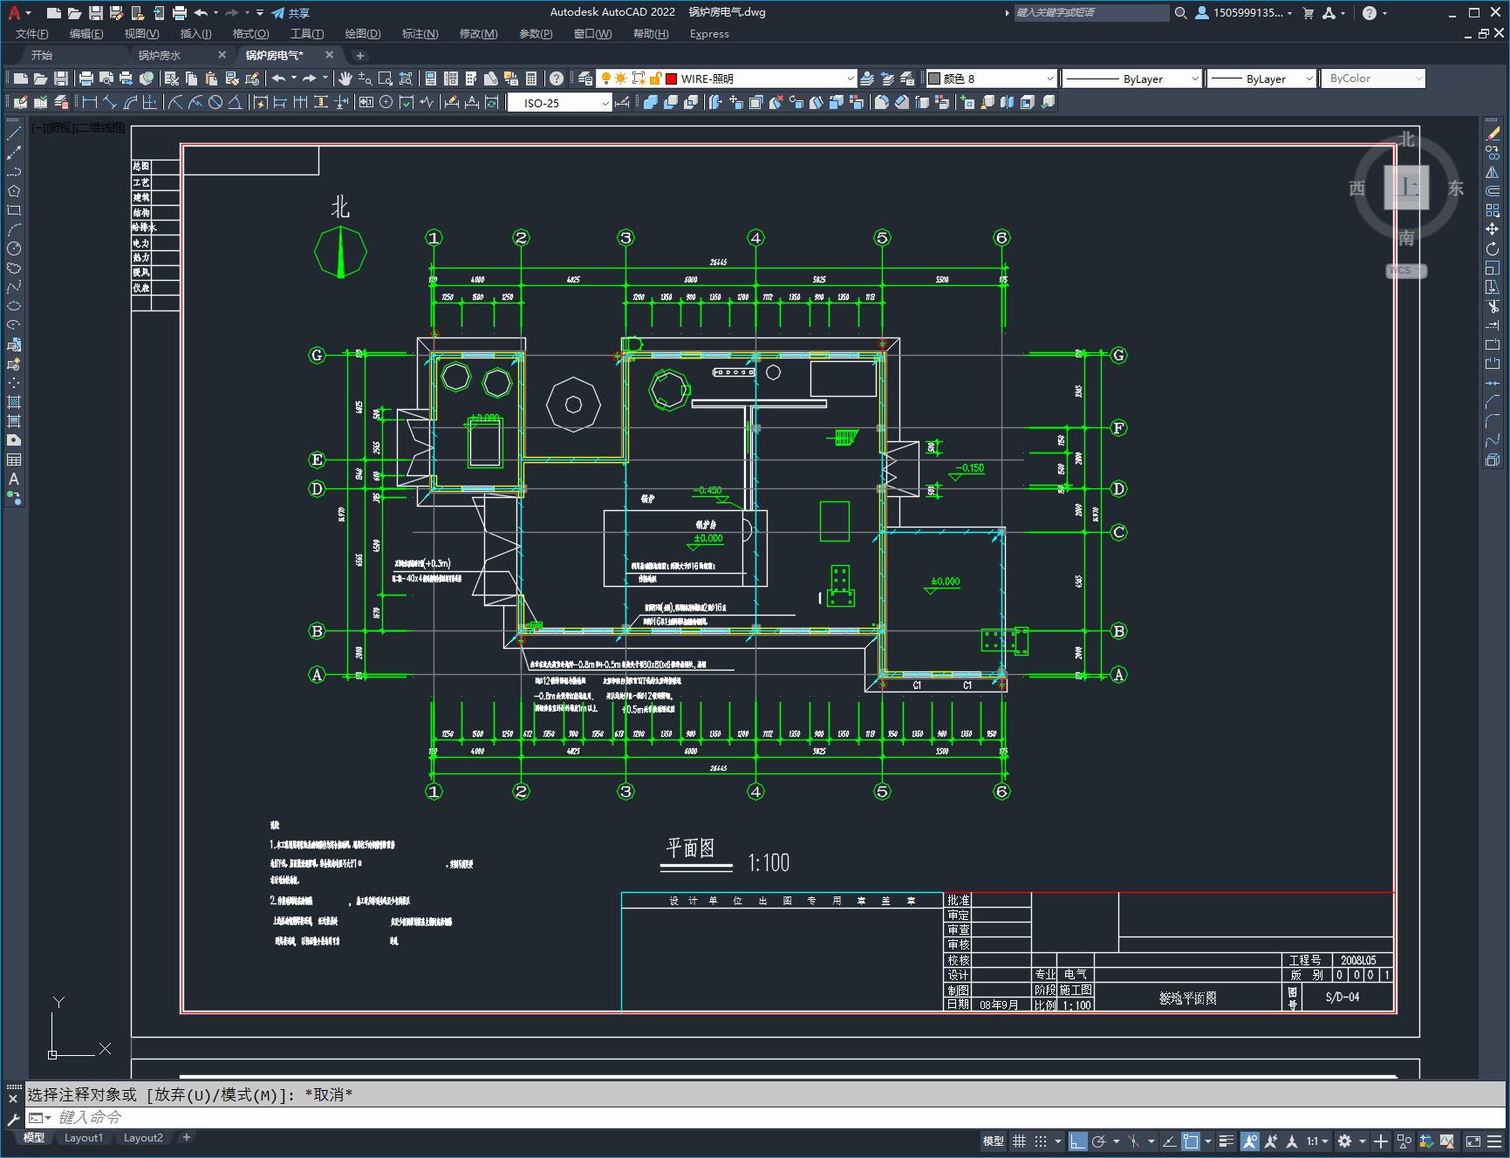
Task: Open the 颜色 8 color dropdown
Action: tap(1050, 78)
